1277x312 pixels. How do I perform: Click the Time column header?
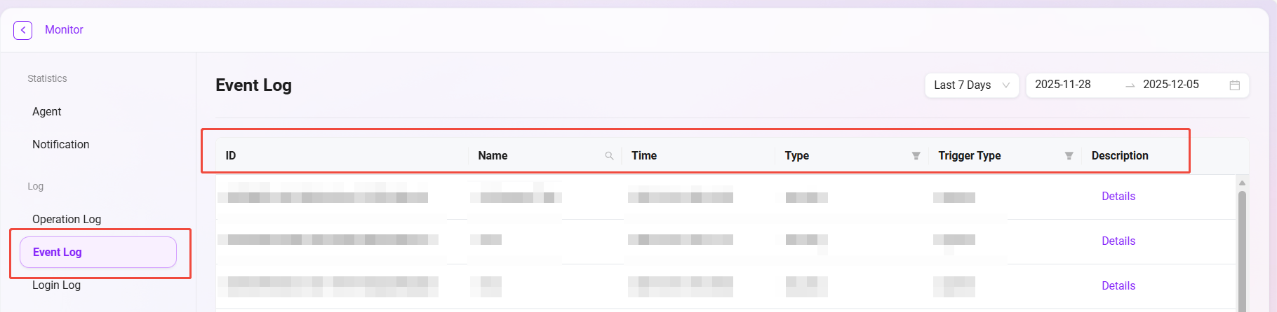coord(644,156)
